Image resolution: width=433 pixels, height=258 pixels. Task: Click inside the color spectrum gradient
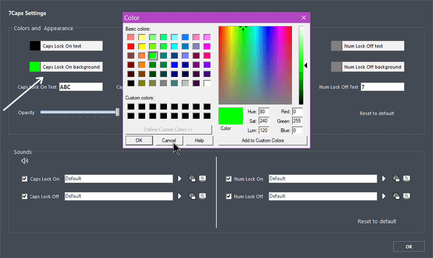(255, 65)
